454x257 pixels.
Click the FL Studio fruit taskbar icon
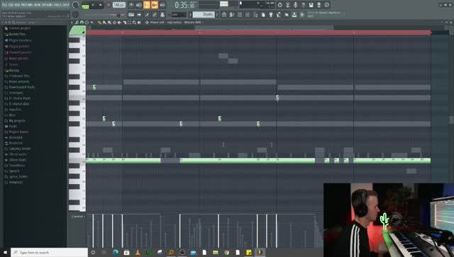click(260, 252)
